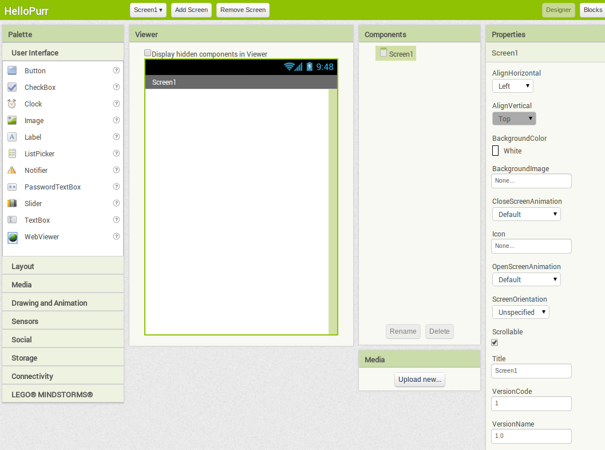The image size is (605, 450).
Task: Click the Clock component icon
Action: [12, 104]
